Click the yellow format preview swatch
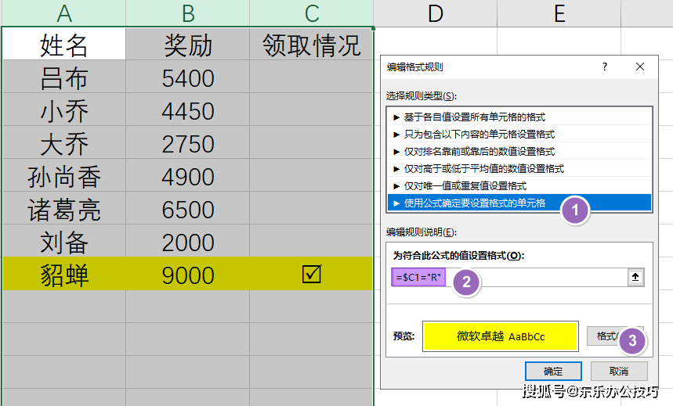The image size is (673, 406). (500, 336)
